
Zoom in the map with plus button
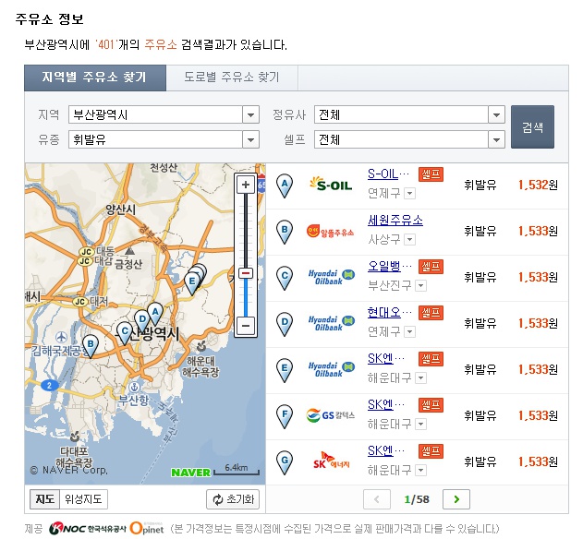click(246, 185)
